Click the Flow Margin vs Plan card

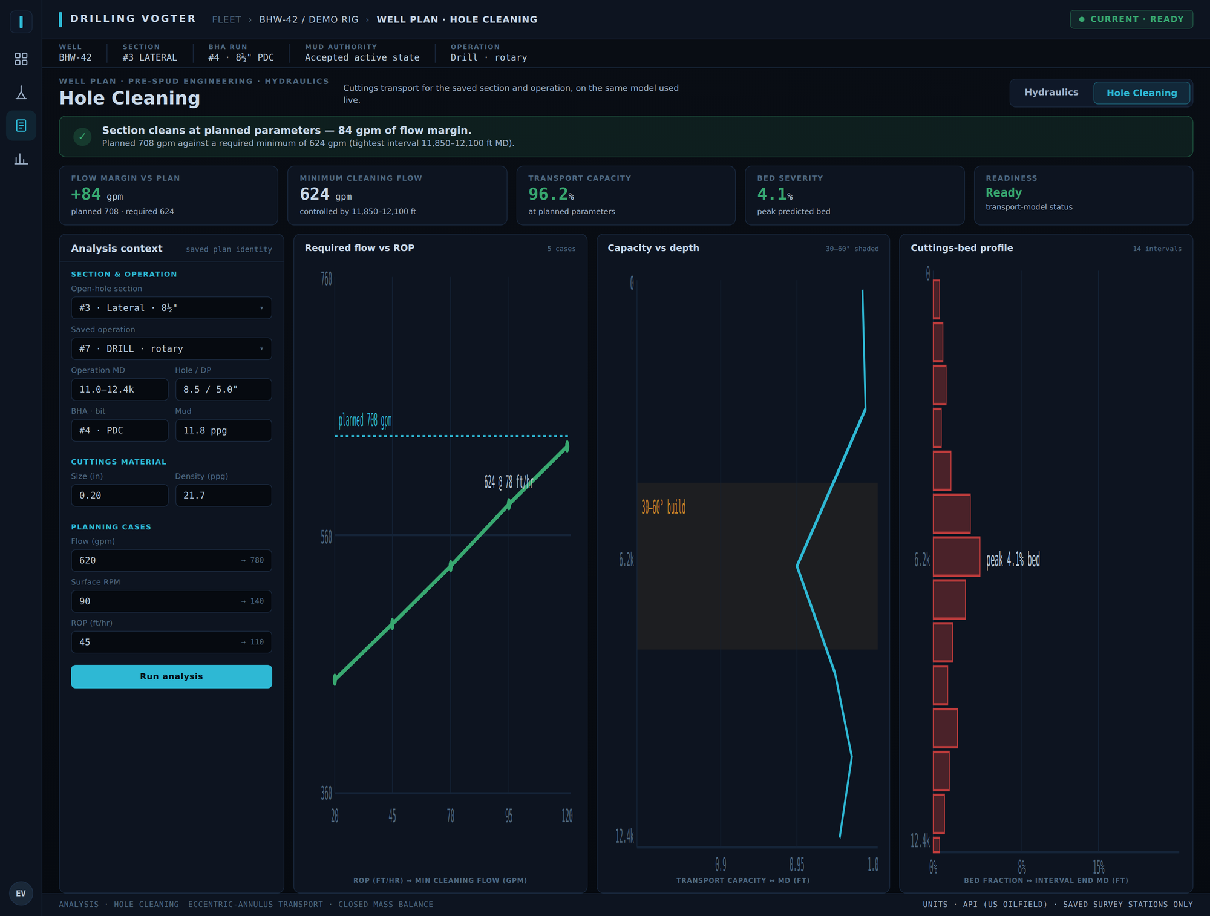[168, 195]
